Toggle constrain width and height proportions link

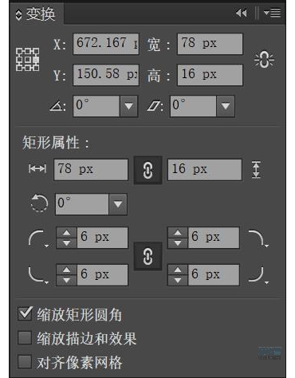coord(264,60)
